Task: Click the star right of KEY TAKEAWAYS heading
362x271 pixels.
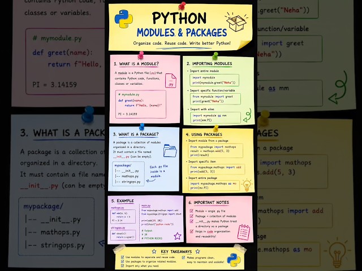Action: [197, 251]
